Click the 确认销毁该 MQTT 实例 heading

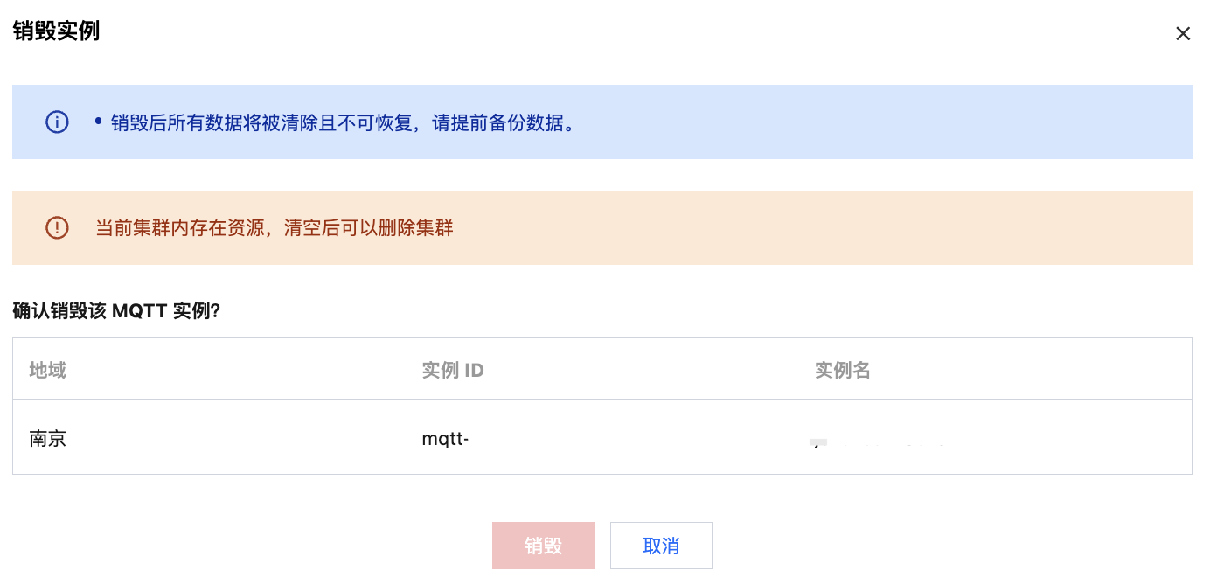coord(116,311)
